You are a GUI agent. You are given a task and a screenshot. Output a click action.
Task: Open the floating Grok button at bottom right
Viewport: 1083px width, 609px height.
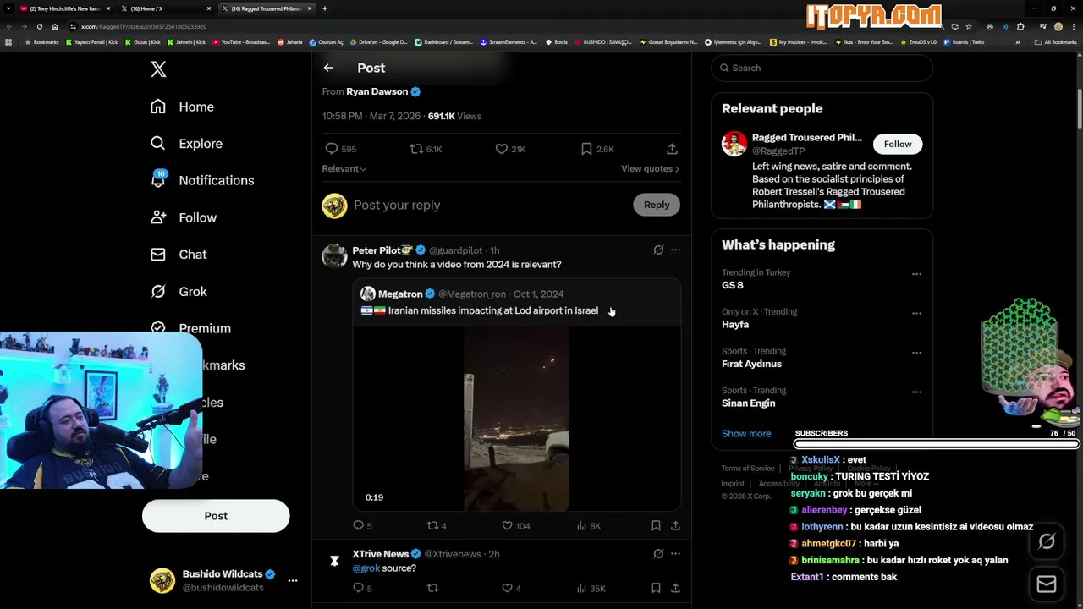[x=1047, y=541]
